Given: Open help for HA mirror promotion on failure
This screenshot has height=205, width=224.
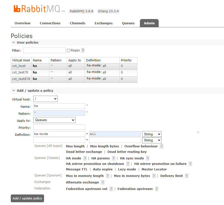Looking at the screenshot, I should point(190,164).
